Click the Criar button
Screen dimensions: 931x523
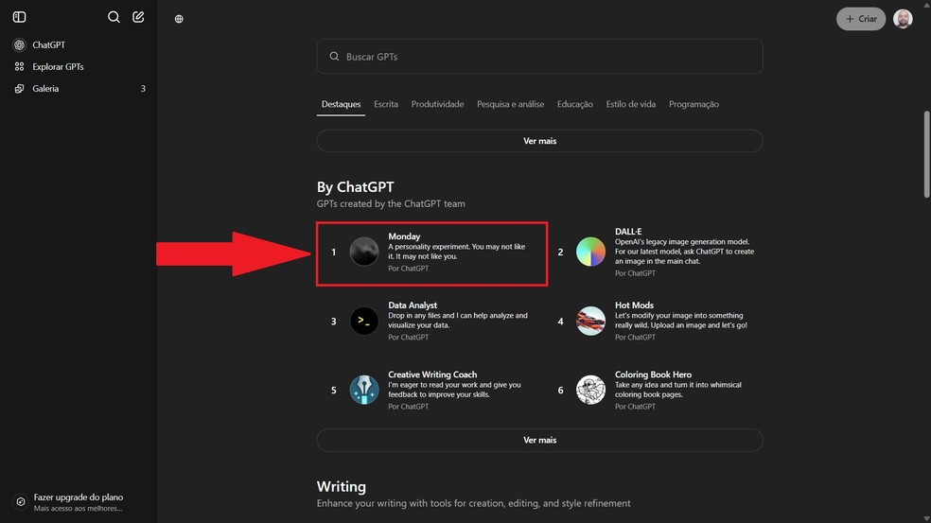coord(861,19)
